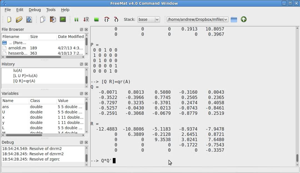The width and height of the screenshot is (300, 173).
Task: Go up a directory with the green arrow icon
Action: coord(244,19)
